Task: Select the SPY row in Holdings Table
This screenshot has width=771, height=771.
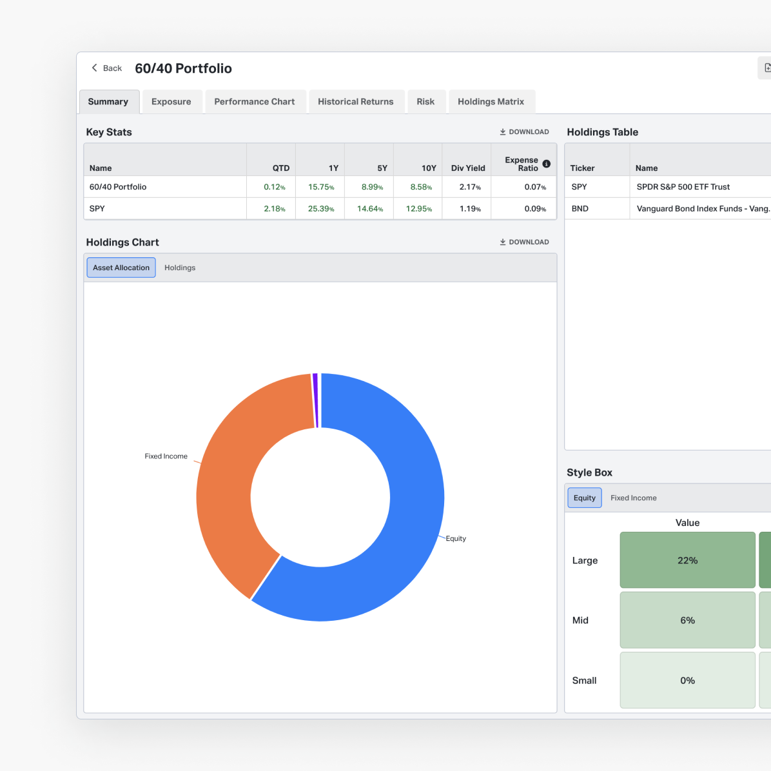Action: click(x=667, y=187)
